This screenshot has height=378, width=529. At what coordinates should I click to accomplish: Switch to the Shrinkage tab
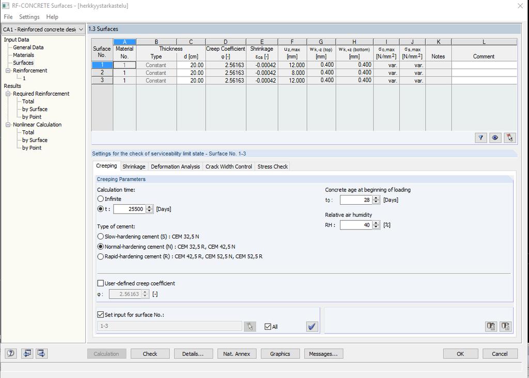(x=134, y=167)
